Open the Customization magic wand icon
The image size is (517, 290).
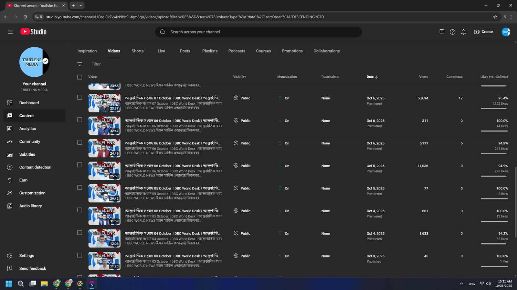click(10, 193)
